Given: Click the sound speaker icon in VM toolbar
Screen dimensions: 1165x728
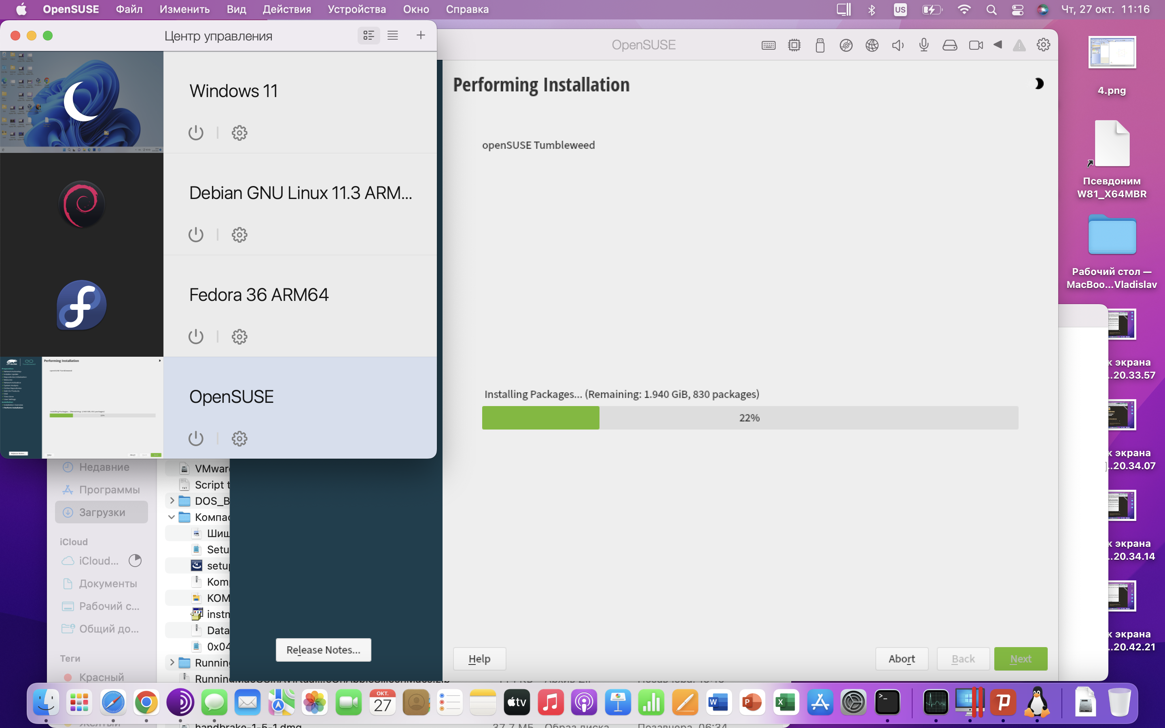Looking at the screenshot, I should click(898, 45).
